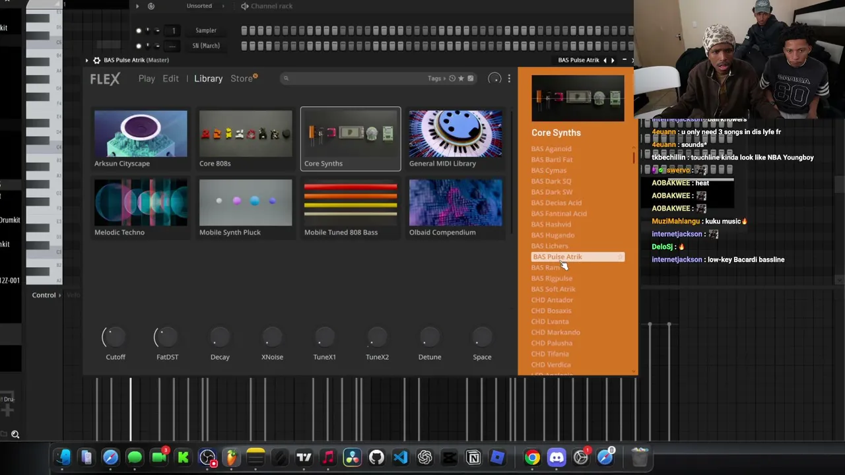
Task: Toggle the SN (March) channel mute LED
Action: [x=139, y=46]
